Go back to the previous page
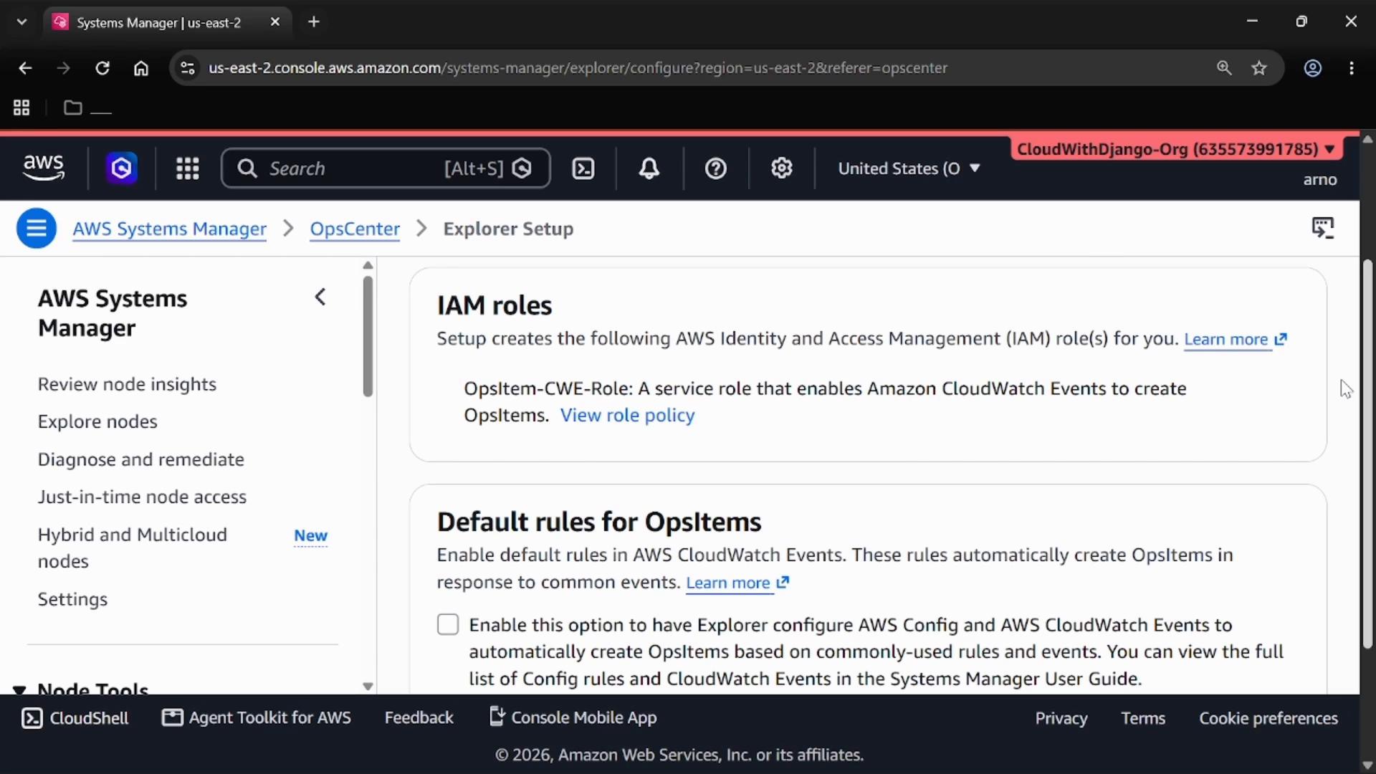 [25, 68]
